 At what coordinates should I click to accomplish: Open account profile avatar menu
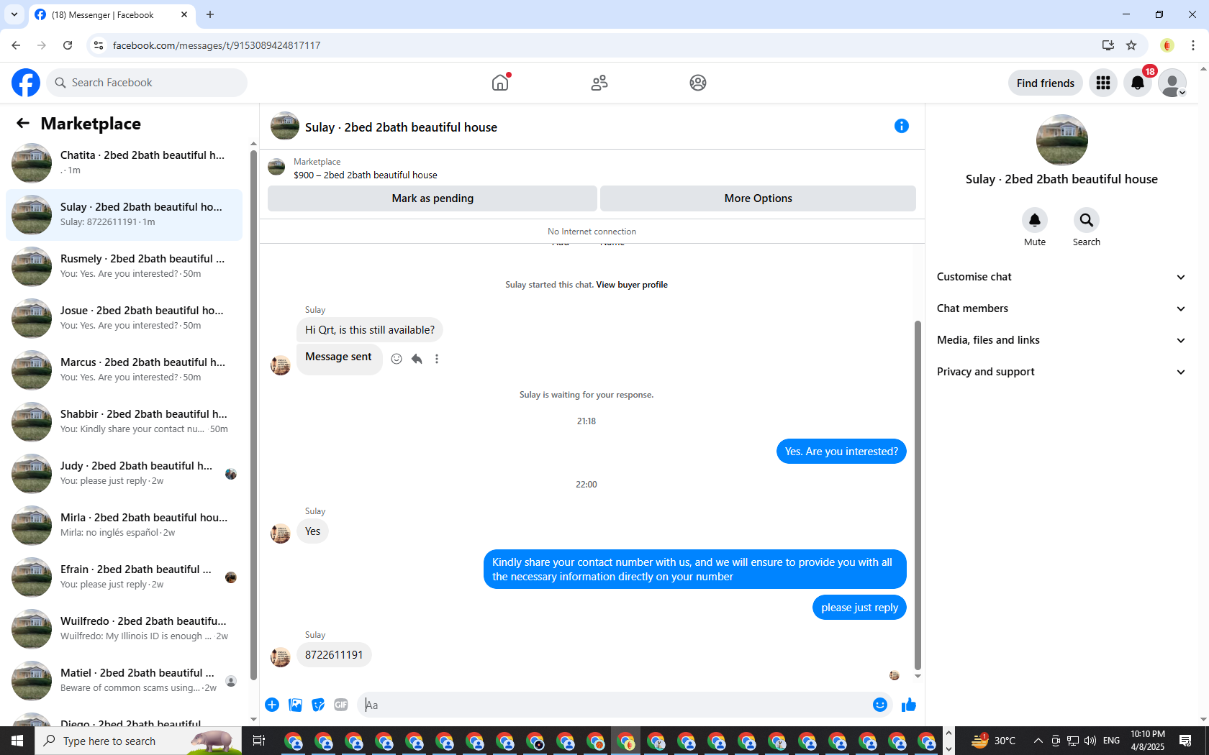coord(1172,83)
